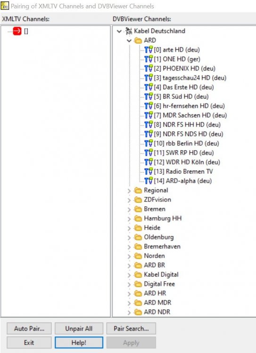Click the Auto Pair... button
This screenshot has width=256, height=353.
pyautogui.click(x=29, y=329)
